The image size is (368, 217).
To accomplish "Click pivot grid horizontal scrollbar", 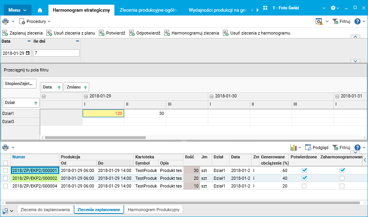I will pyautogui.click(x=95, y=138).
